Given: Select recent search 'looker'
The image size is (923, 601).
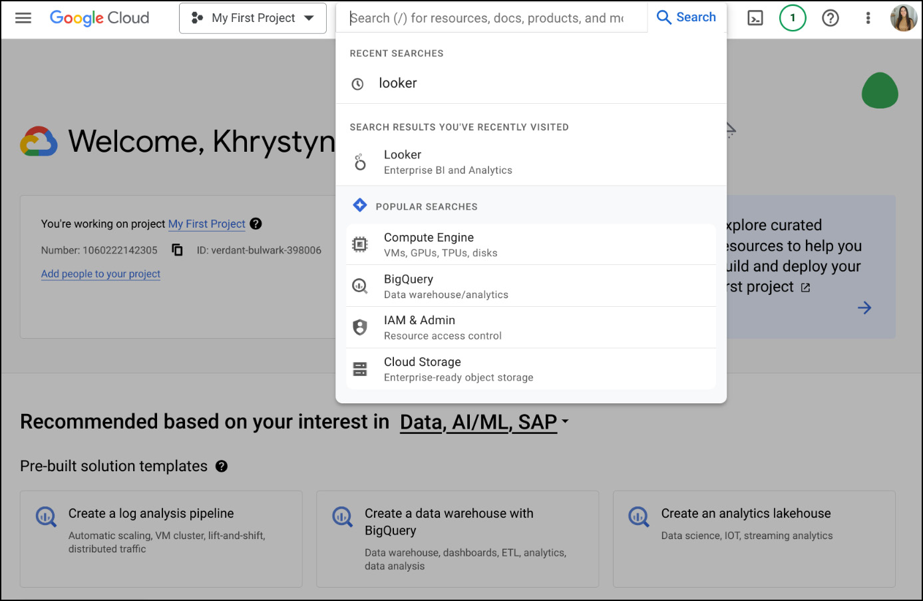Looking at the screenshot, I should 531,83.
